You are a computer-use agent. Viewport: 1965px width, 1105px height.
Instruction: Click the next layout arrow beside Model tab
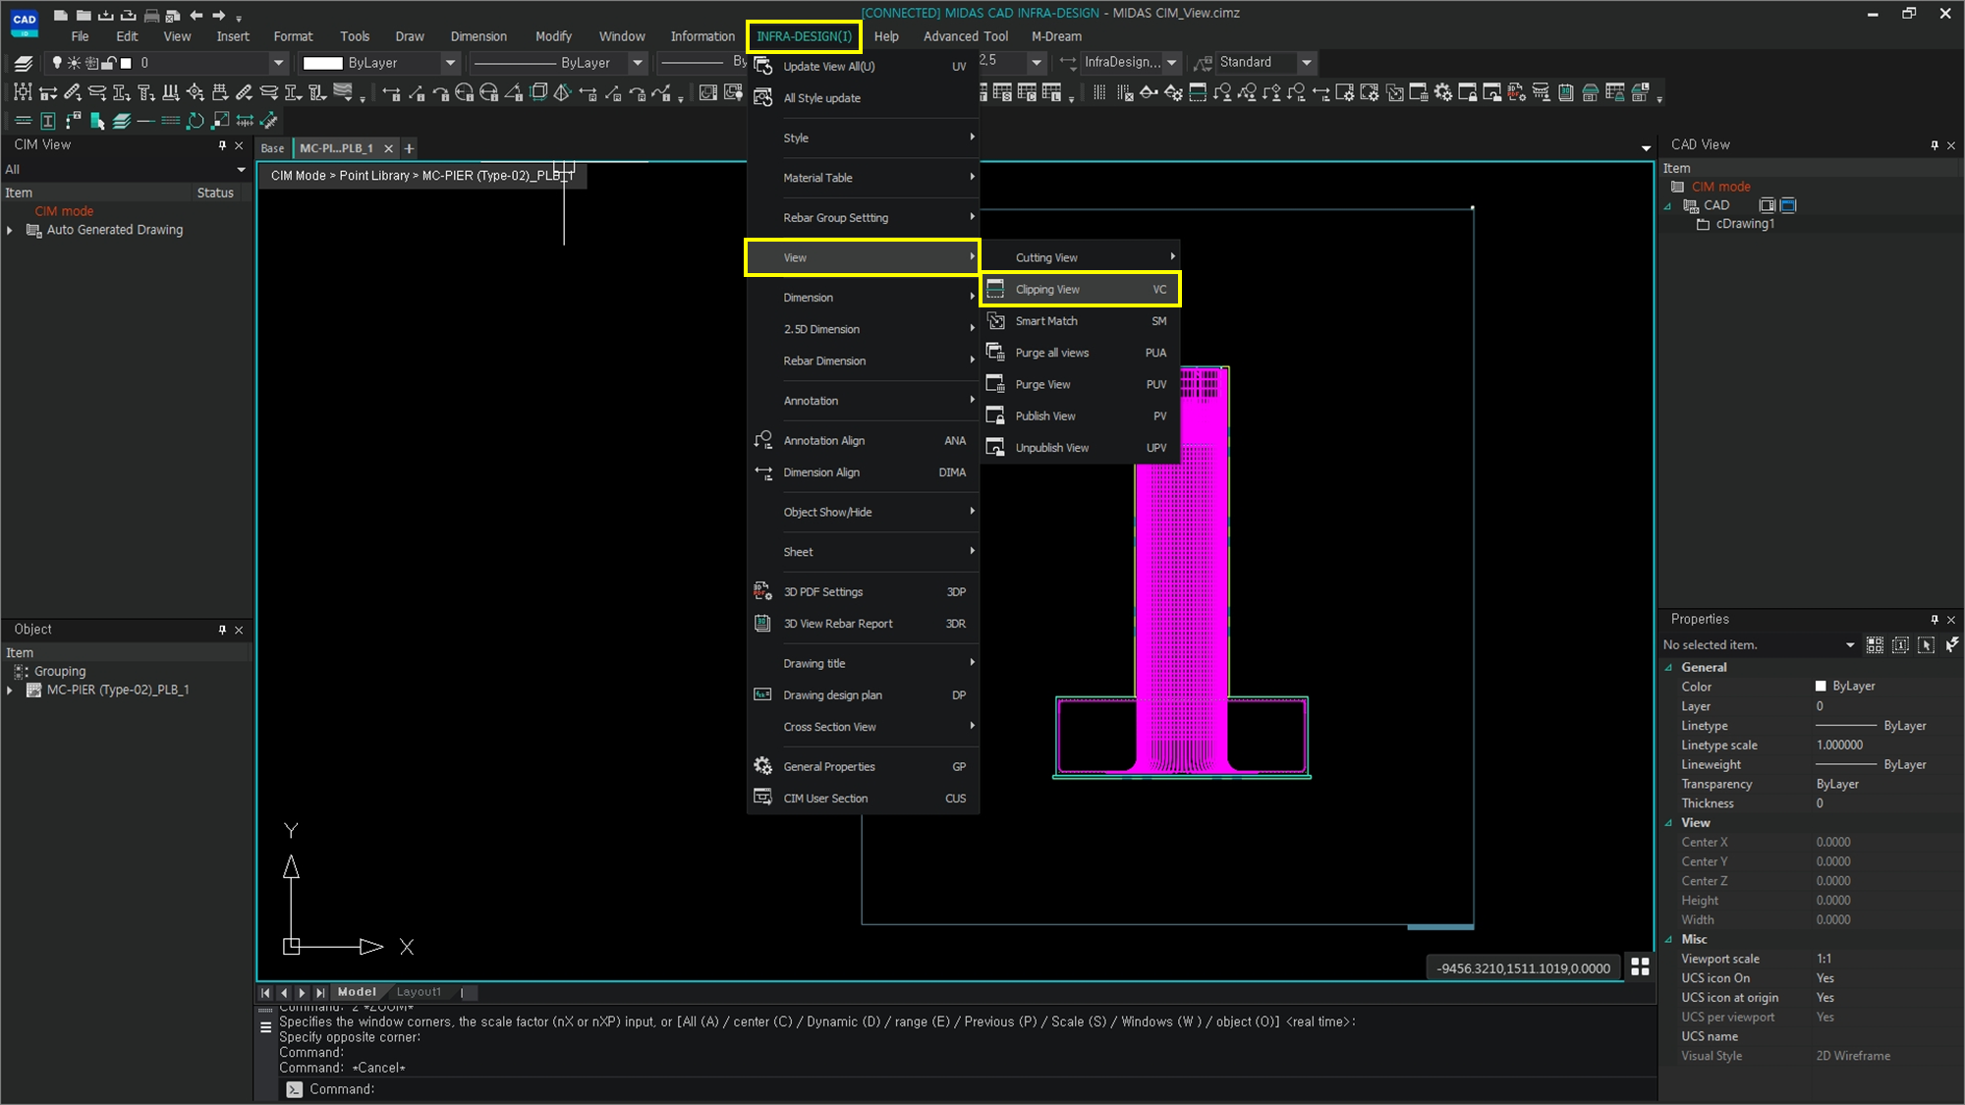(x=302, y=992)
